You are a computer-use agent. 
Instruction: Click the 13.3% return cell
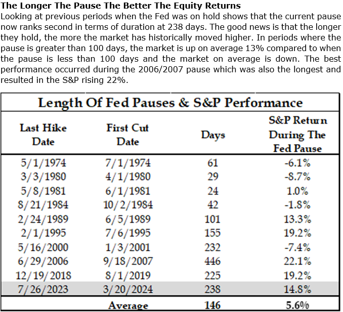coord(296,219)
